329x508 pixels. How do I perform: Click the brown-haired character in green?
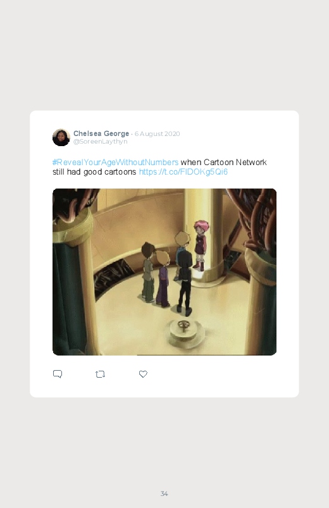click(x=148, y=272)
